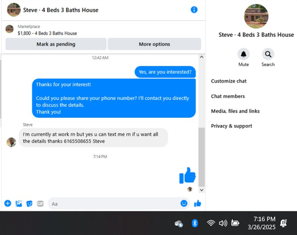The width and height of the screenshot is (297, 235).
Task: Open the $1,800 - 4 Beds 3 Baths House listing
Action: 48,33
